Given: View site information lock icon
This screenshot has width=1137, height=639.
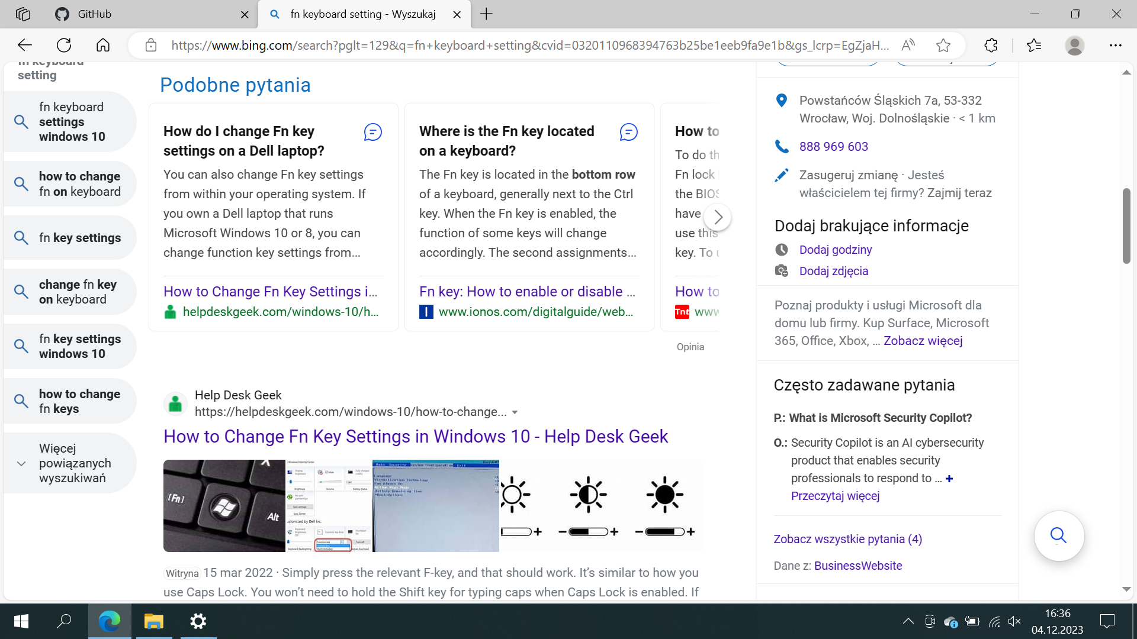Looking at the screenshot, I should (x=151, y=46).
